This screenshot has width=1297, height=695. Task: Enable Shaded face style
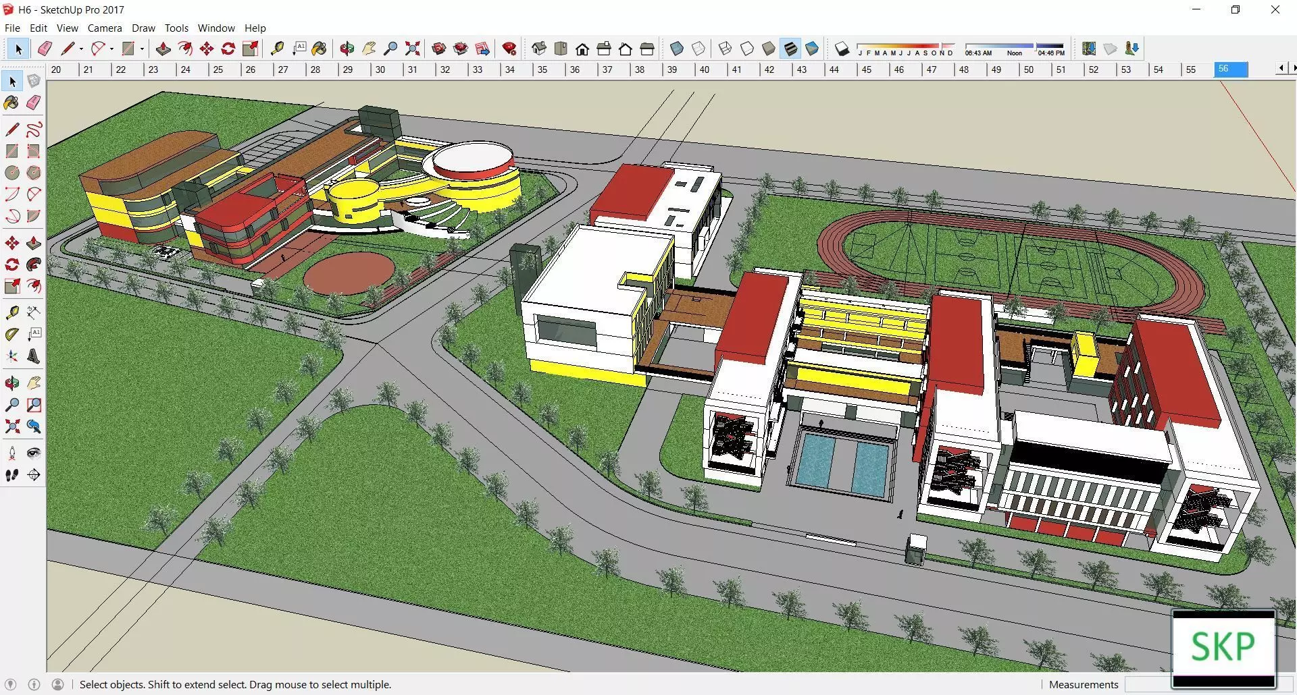tap(769, 49)
